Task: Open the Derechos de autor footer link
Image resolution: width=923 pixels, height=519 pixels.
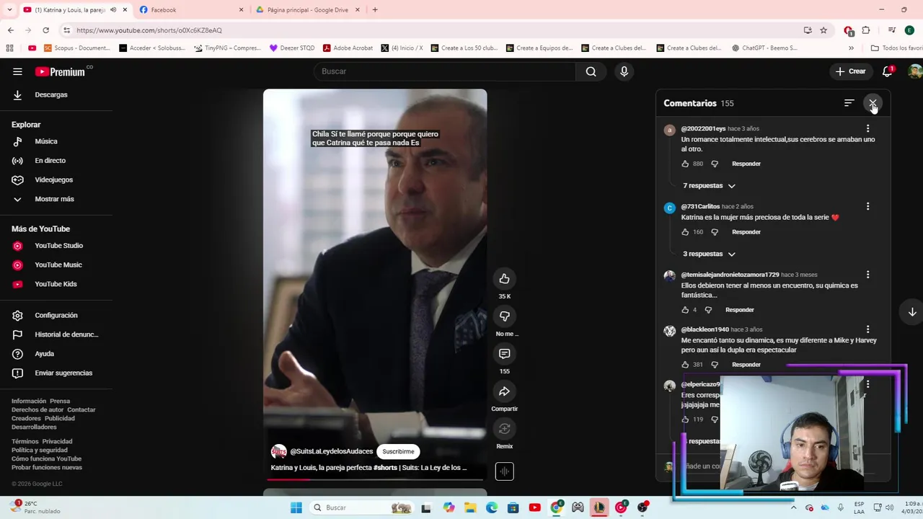Action: tap(37, 410)
